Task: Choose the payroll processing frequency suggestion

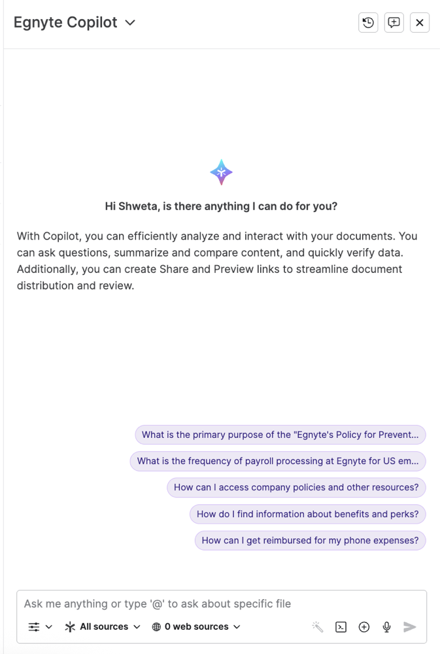Action: 278,461
